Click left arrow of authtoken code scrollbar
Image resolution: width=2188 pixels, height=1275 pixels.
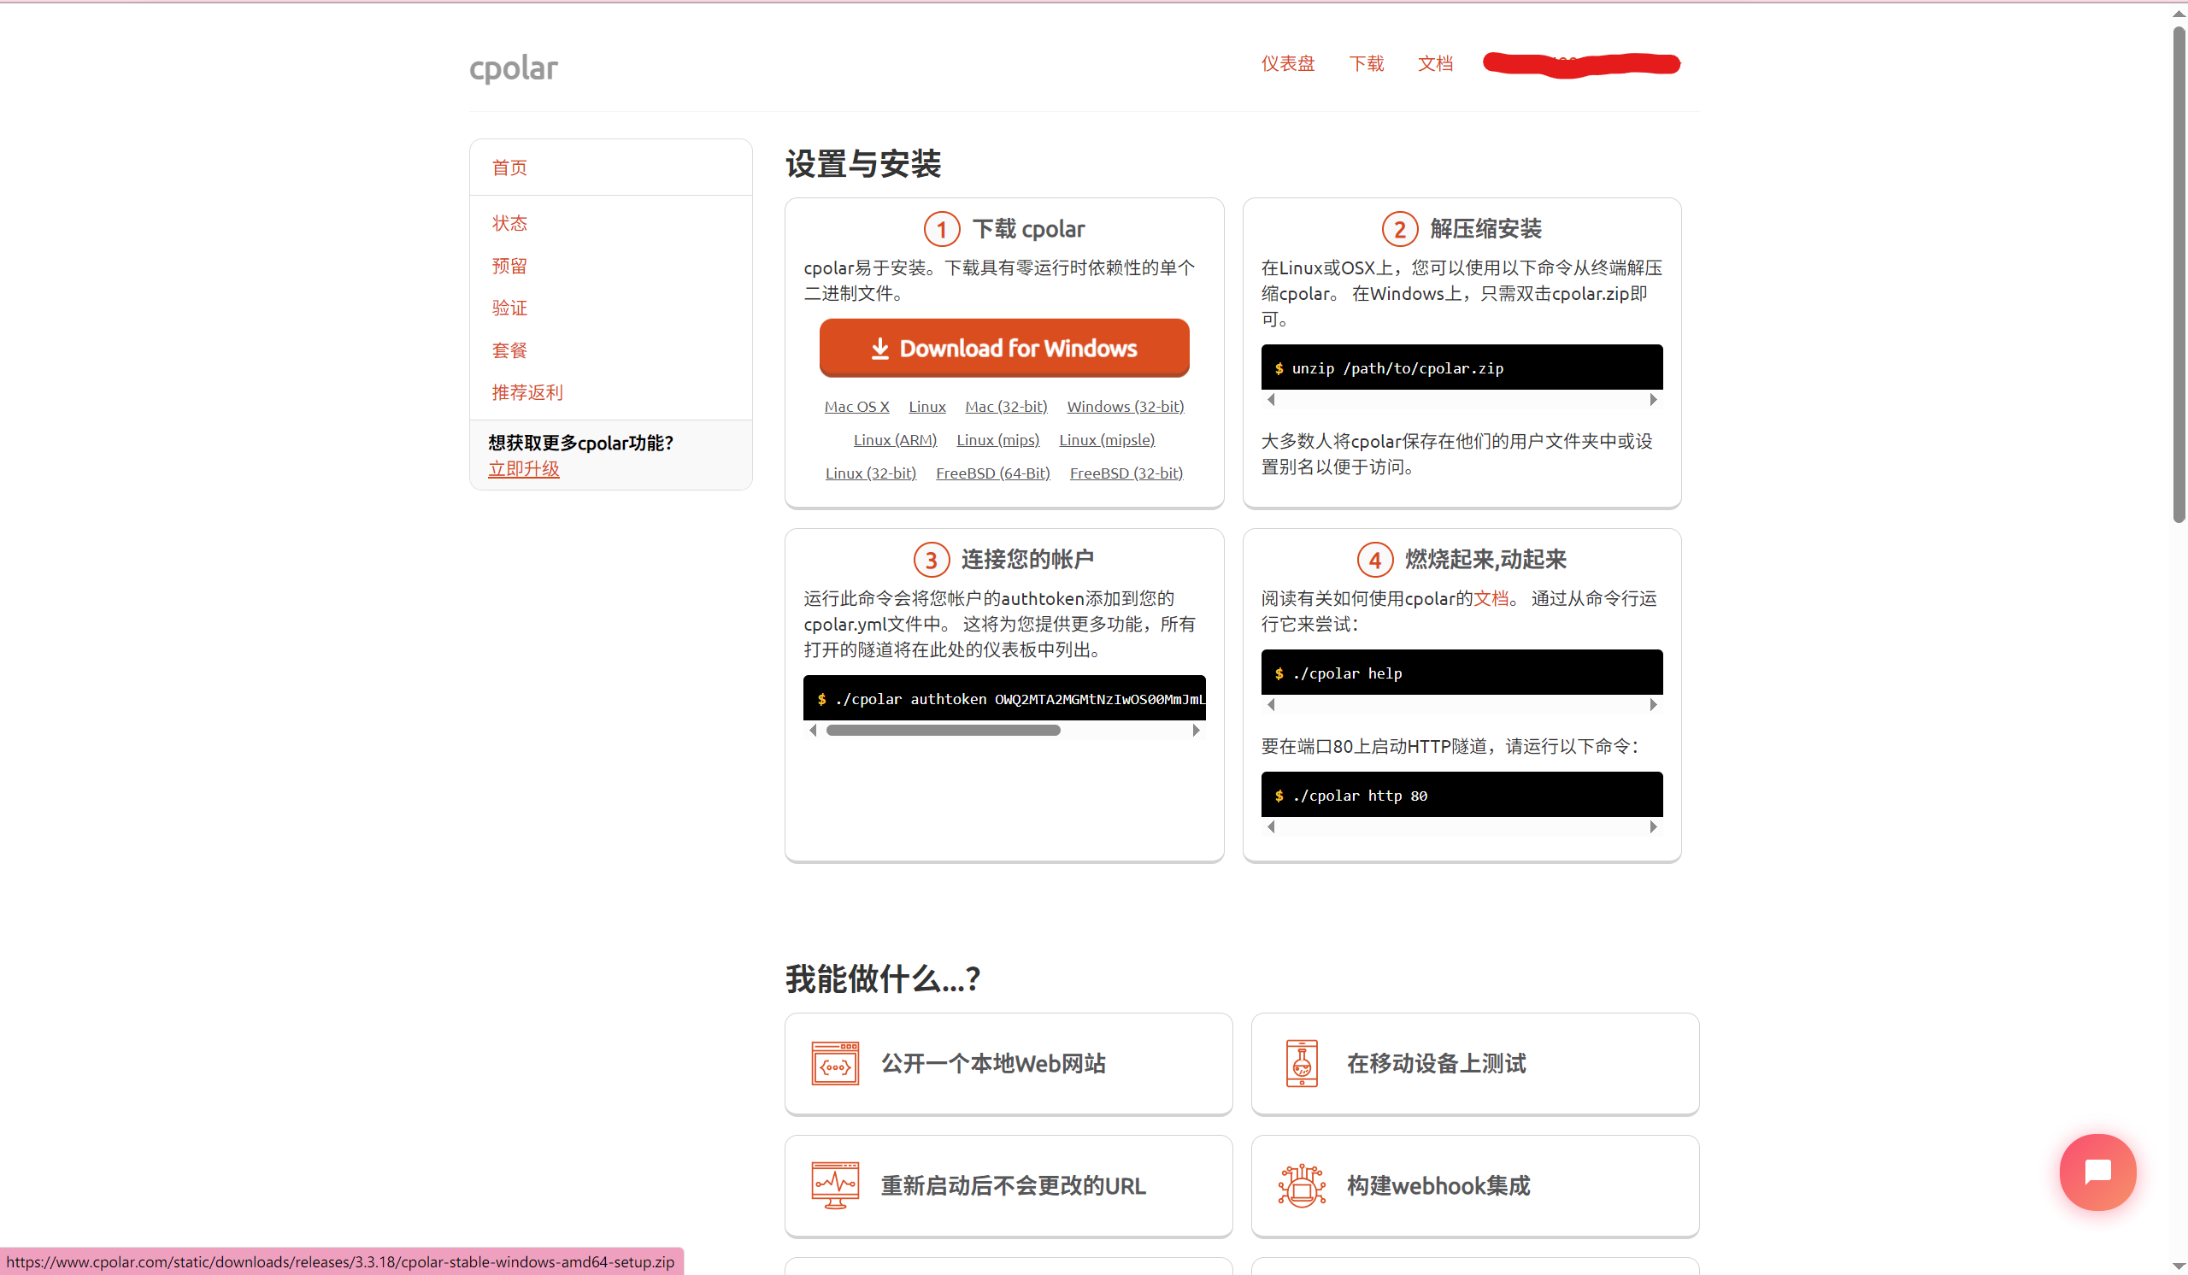click(813, 730)
